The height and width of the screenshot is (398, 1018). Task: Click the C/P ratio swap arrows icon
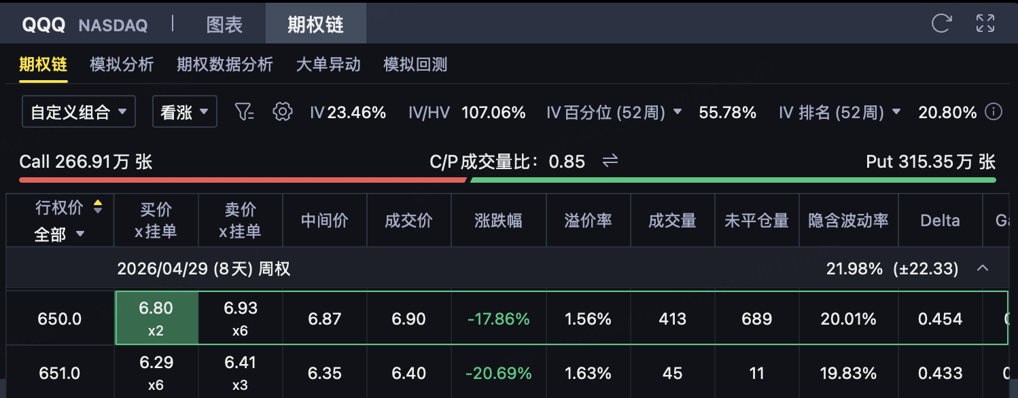click(610, 161)
